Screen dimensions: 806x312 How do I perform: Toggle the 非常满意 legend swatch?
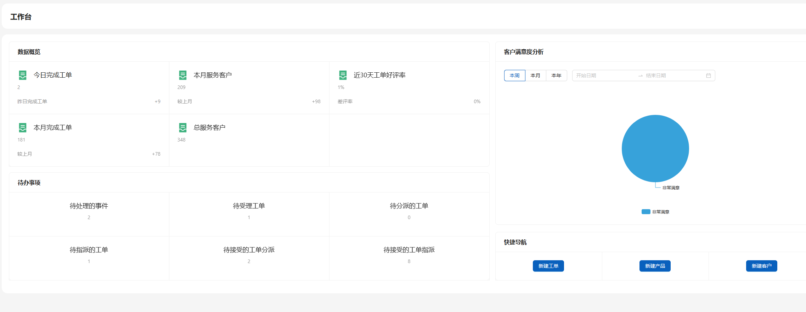click(646, 212)
